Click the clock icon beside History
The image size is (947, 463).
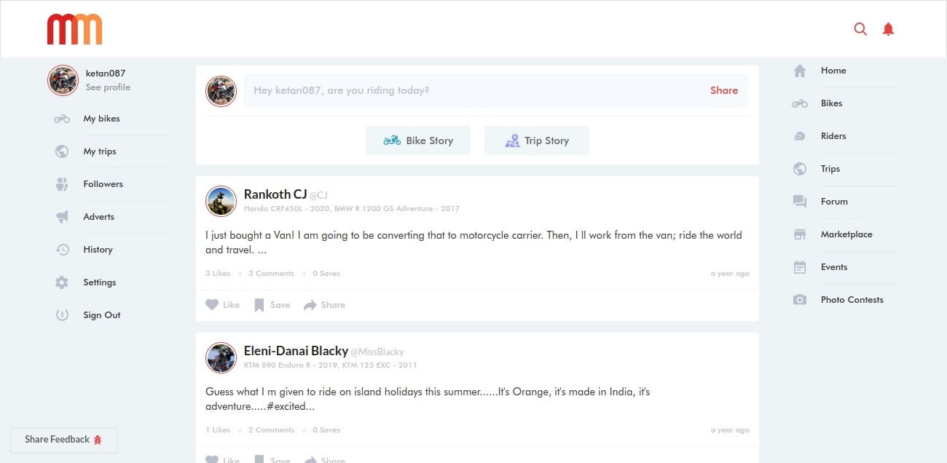pyautogui.click(x=62, y=250)
